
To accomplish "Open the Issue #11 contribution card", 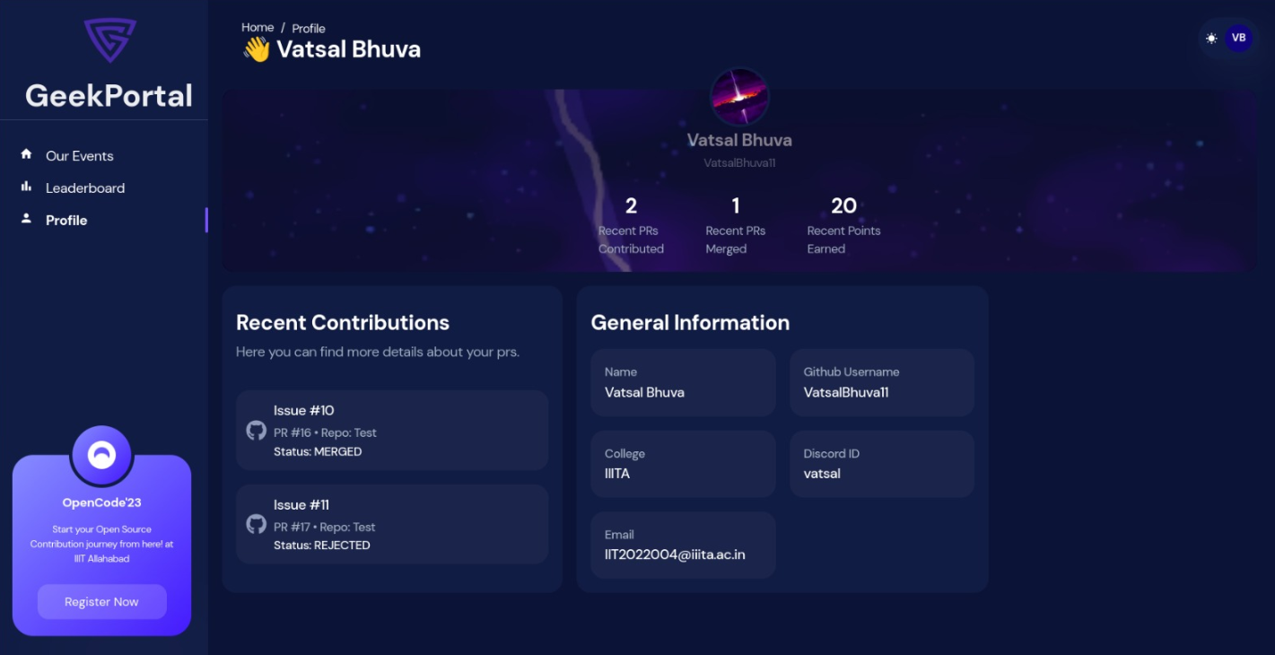I will (x=392, y=524).
